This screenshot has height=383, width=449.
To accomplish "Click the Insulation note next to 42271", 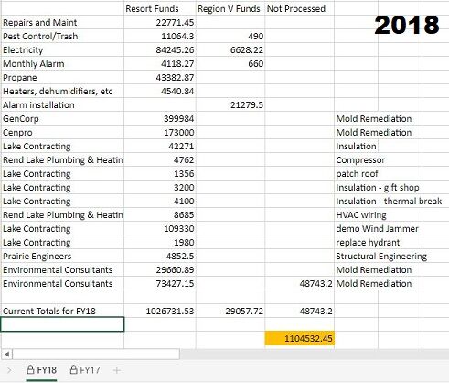I will [356, 146].
